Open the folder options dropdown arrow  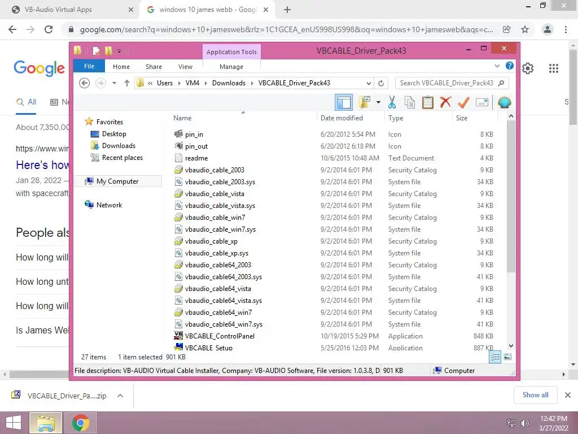[x=378, y=102]
